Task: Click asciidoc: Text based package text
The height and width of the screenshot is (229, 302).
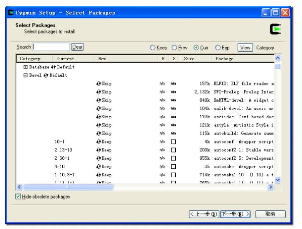Action: [x=244, y=117]
